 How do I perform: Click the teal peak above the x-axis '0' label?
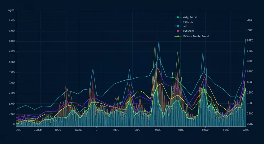point(93,69)
